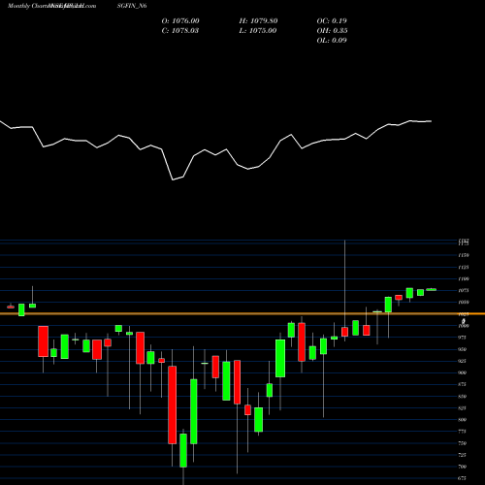Viewport: 485px width, 485px height.
Task: Click the 1150 price axis label
Action: [x=464, y=255]
